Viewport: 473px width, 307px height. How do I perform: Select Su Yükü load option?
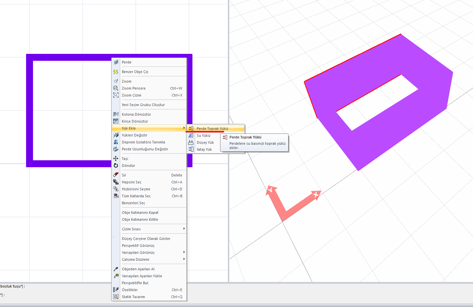[x=203, y=135]
